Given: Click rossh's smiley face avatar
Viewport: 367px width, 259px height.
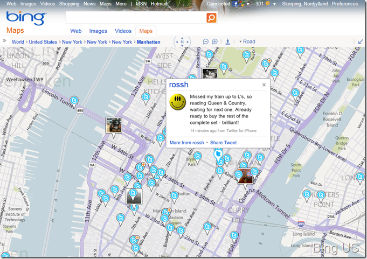Looking at the screenshot, I should pos(178,102).
